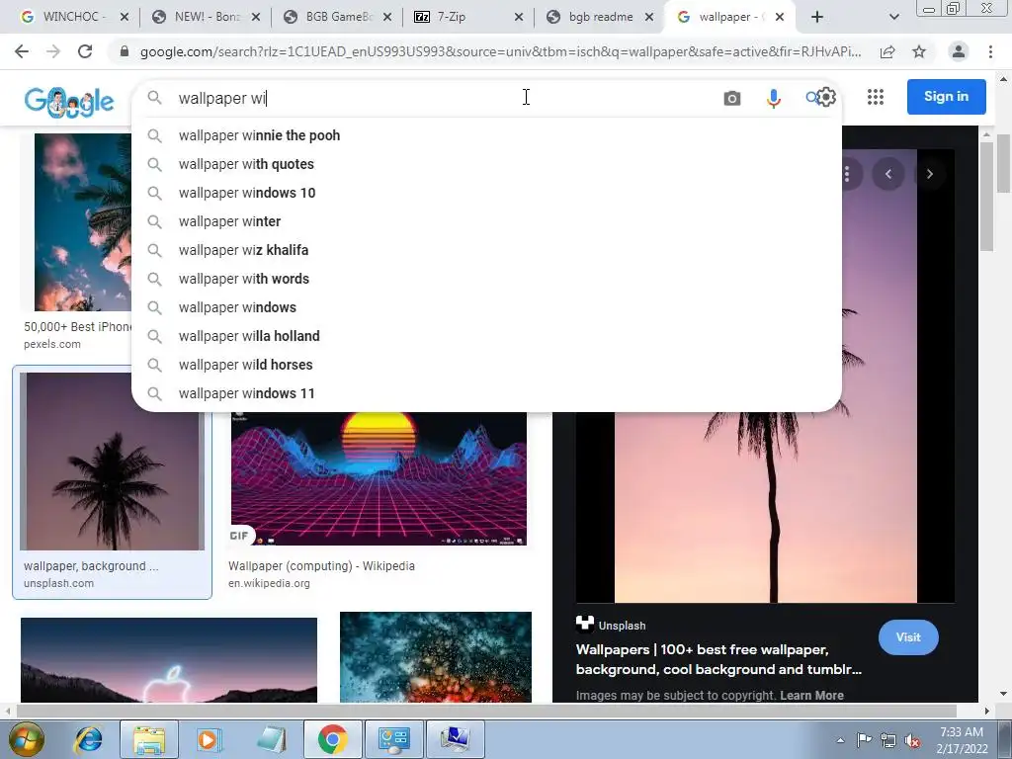
Task: Open the tab search dropdown arrow
Action: 893,17
